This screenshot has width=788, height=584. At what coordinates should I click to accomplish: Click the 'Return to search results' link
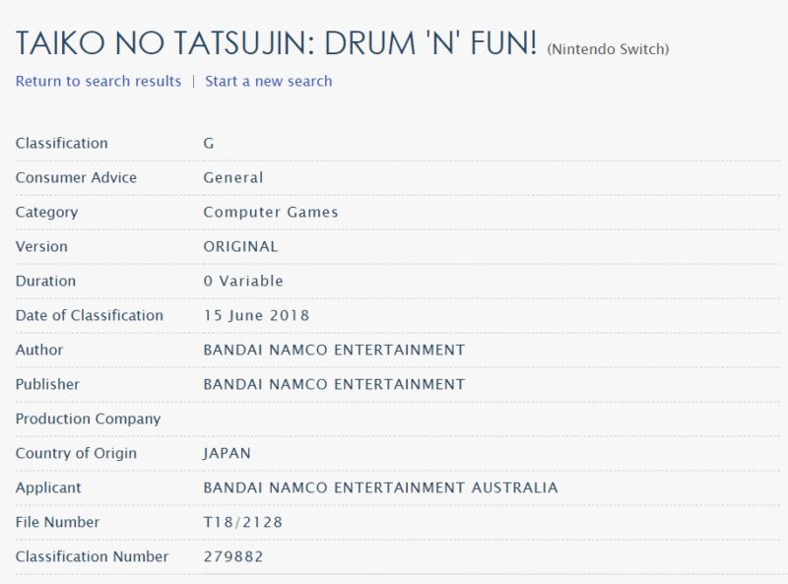tap(98, 81)
